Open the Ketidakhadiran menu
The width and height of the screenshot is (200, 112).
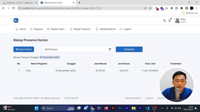106,29
